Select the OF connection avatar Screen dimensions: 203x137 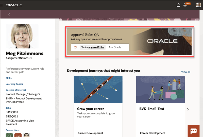click(x=18, y=135)
